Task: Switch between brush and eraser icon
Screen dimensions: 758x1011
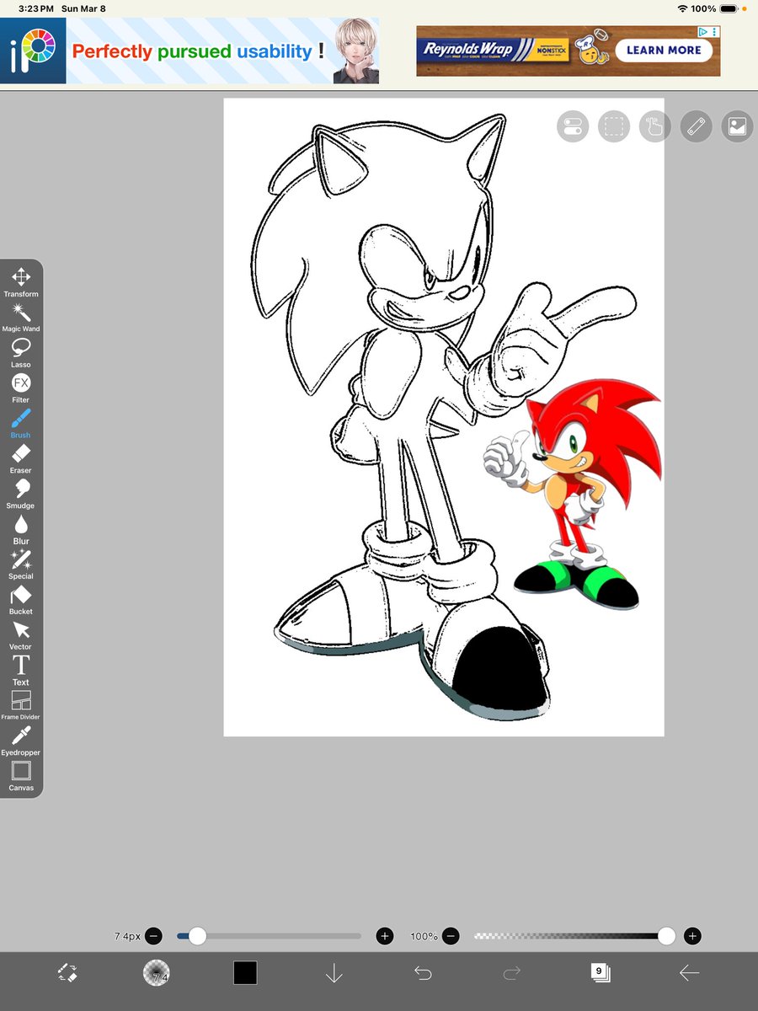Action: [x=67, y=973]
